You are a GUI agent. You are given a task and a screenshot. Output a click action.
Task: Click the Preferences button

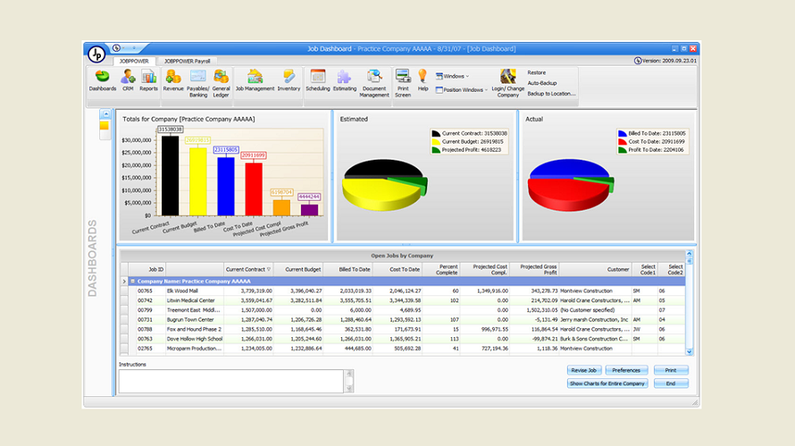click(626, 370)
